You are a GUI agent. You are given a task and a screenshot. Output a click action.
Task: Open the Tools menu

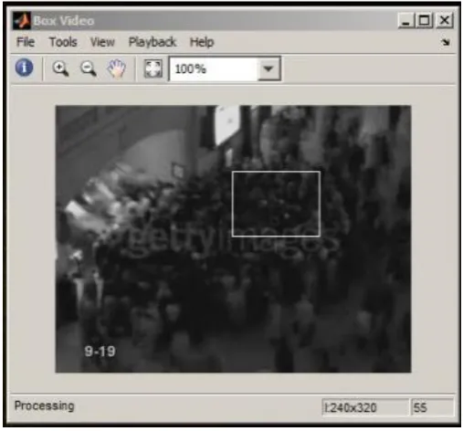point(63,42)
